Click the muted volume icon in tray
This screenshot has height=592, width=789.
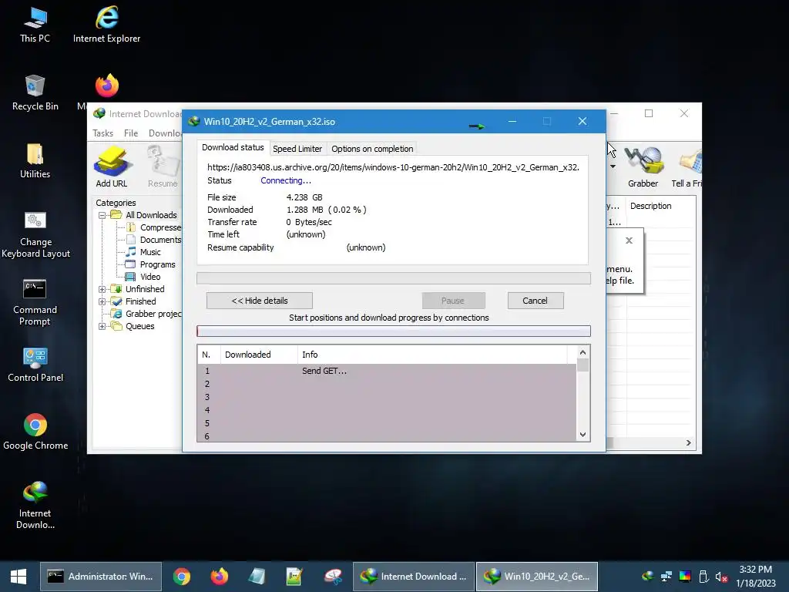(x=721, y=577)
